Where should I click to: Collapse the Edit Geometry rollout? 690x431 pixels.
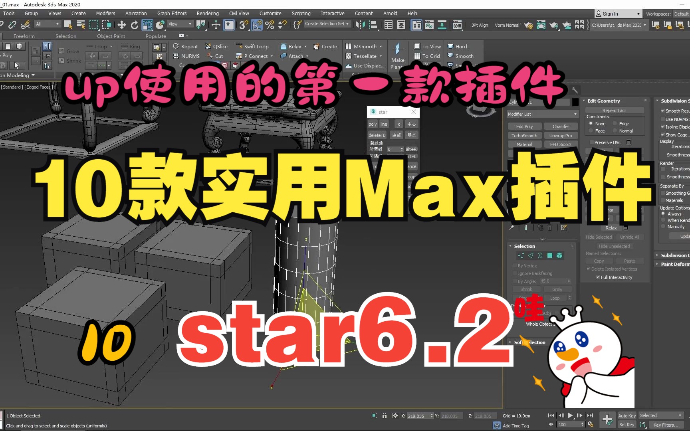[x=603, y=101]
